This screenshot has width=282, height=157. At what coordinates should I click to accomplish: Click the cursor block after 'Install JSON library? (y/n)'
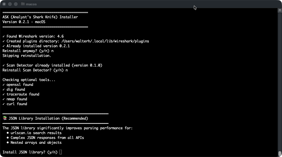[61, 152]
